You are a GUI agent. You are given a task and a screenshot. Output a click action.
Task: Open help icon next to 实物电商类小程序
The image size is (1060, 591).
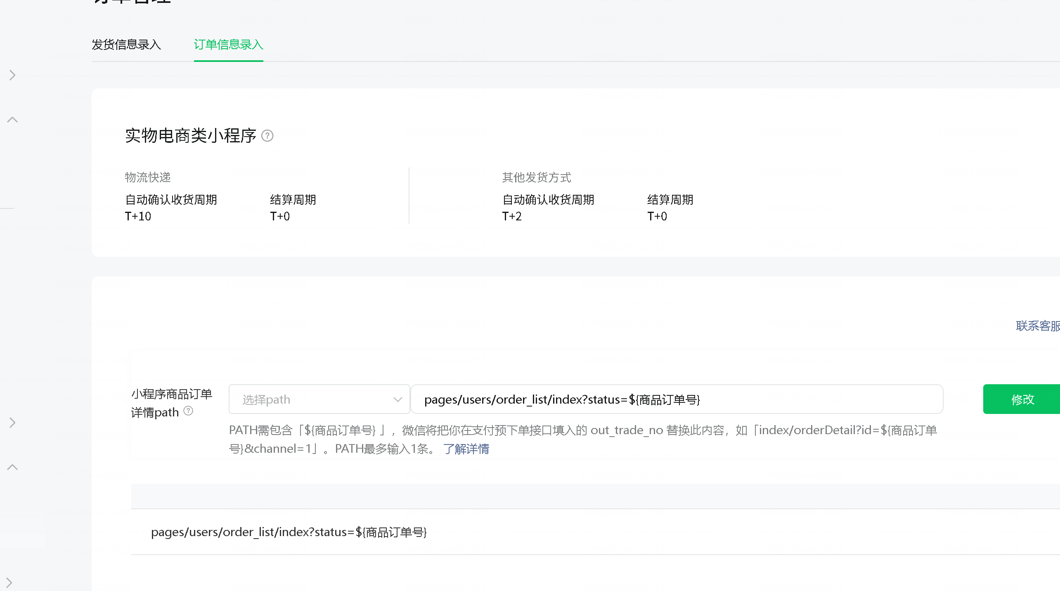click(x=267, y=136)
